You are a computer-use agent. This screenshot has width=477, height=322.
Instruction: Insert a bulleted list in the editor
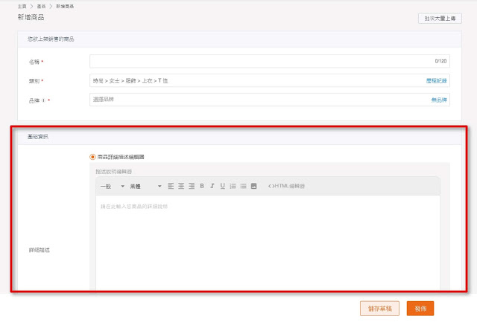click(x=244, y=186)
